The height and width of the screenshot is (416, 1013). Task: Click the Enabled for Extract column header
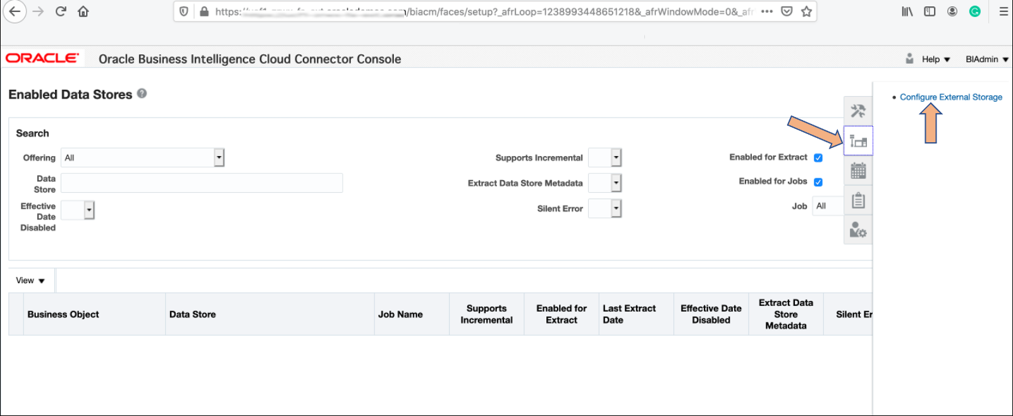562,314
